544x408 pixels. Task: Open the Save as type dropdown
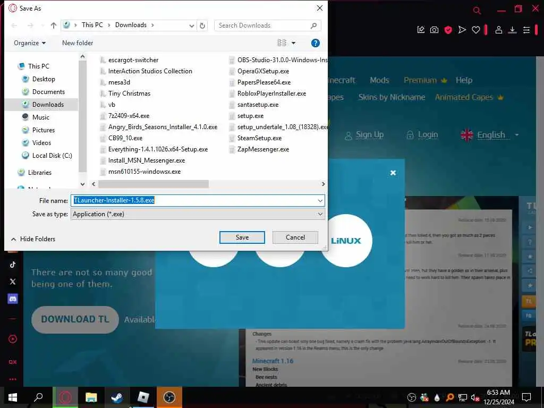tap(198, 214)
